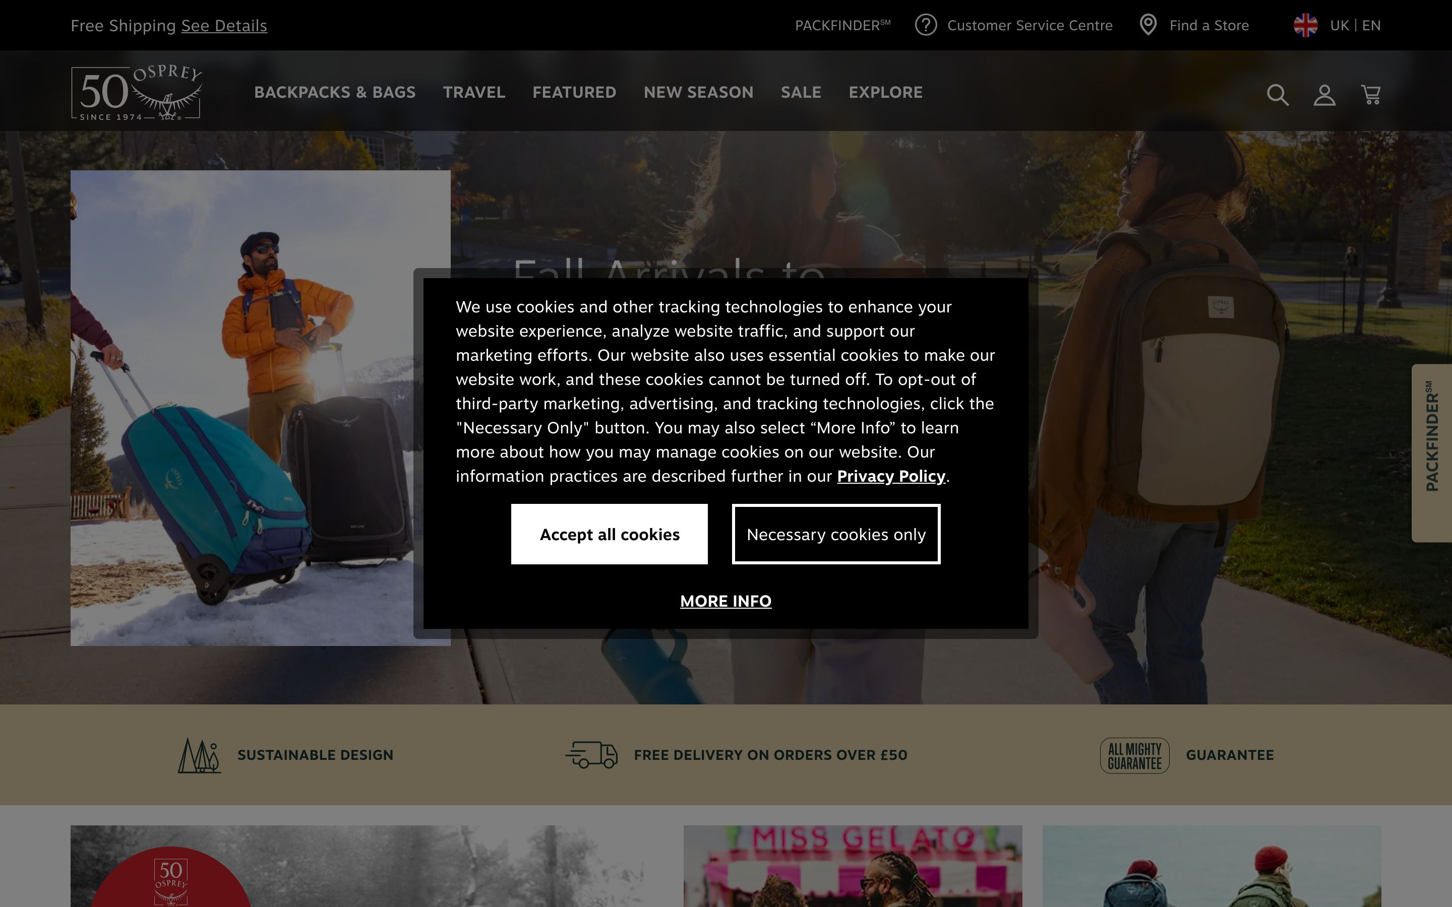This screenshot has width=1452, height=907.
Task: Expand the Backpacks & Bags menu
Action: point(335,92)
